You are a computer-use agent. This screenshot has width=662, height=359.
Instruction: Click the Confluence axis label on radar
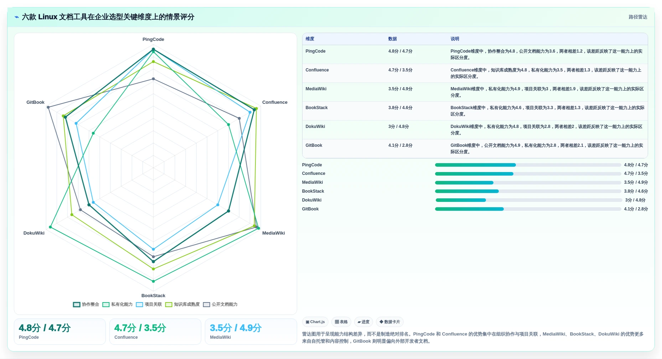[275, 102]
